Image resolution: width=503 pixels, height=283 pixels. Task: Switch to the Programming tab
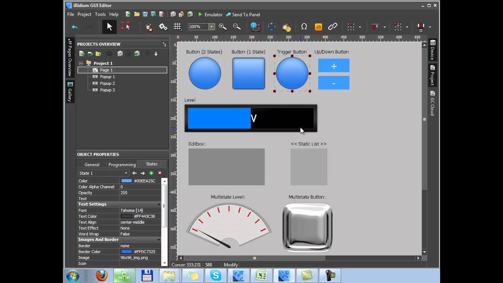click(122, 165)
